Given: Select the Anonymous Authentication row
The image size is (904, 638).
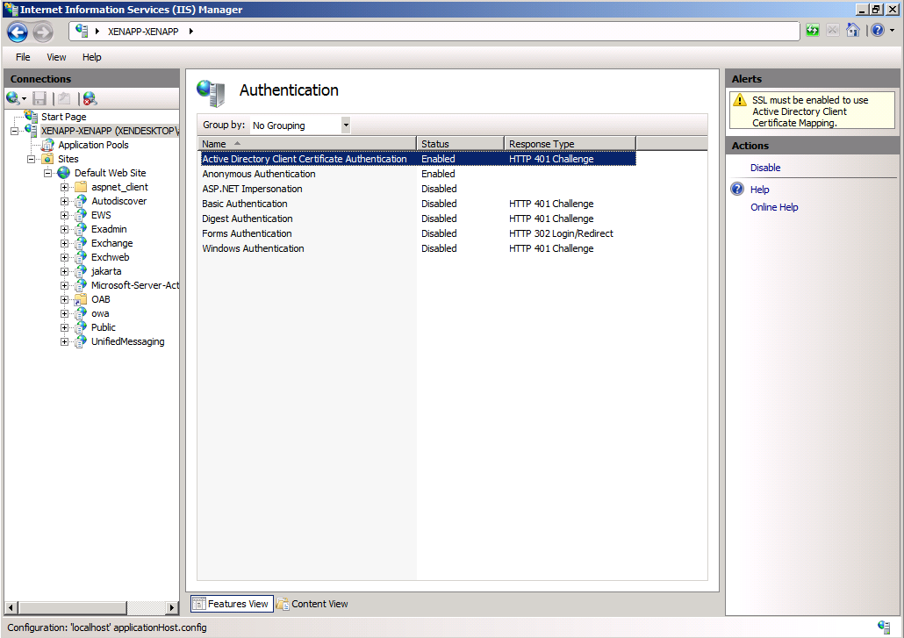Looking at the screenshot, I should [418, 174].
